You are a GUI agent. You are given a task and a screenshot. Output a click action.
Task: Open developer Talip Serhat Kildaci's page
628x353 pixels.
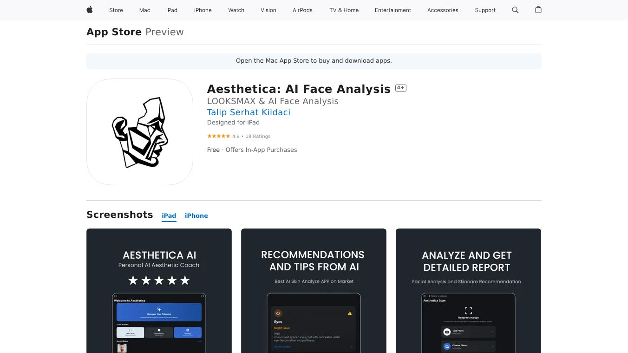[249, 112]
